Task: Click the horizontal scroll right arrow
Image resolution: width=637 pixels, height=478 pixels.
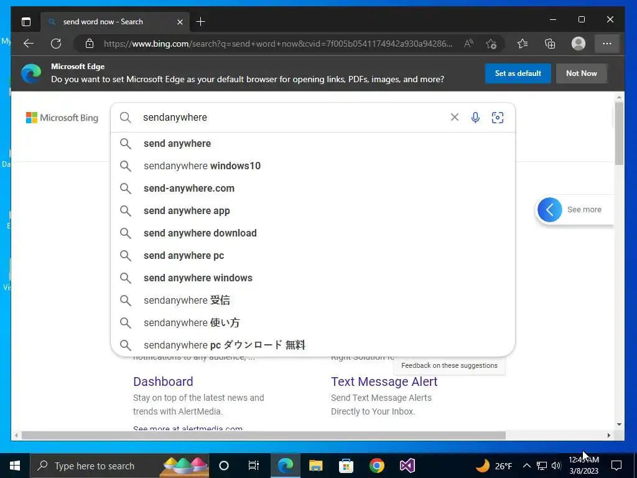Action: pyautogui.click(x=608, y=435)
